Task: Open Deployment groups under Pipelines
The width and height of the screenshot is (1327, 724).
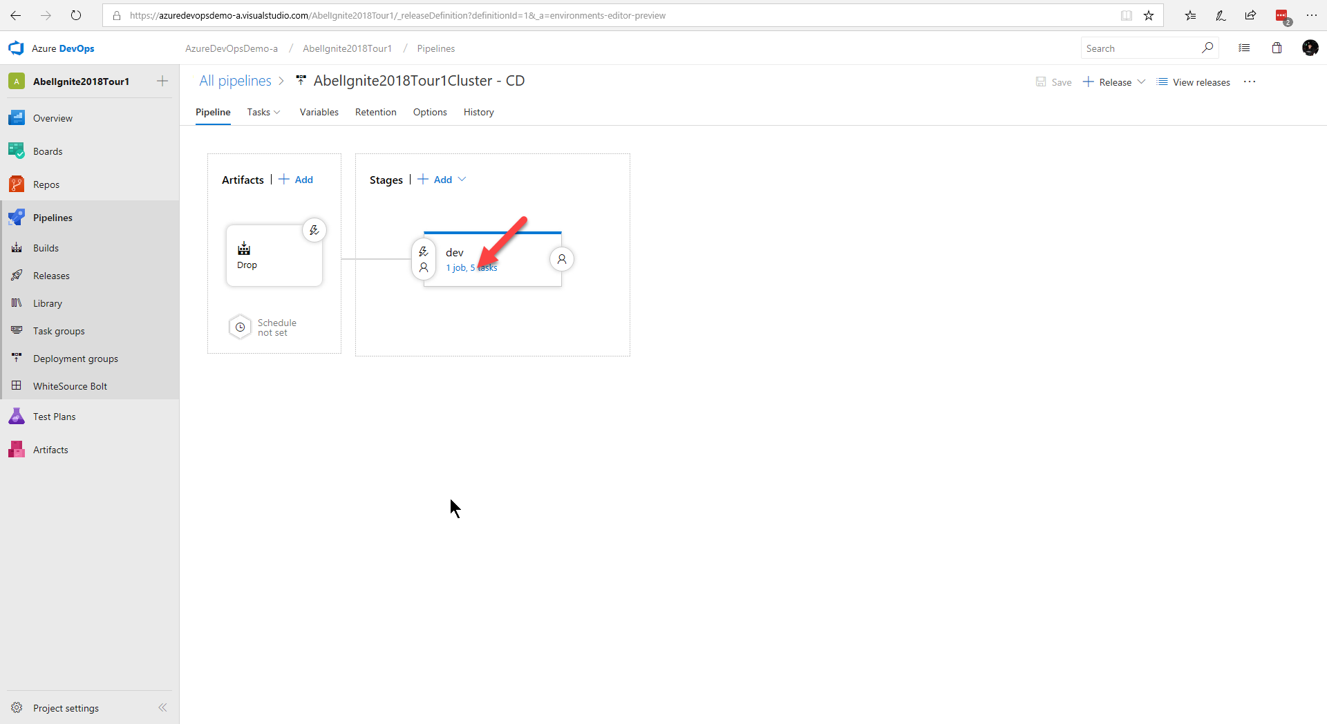Action: point(75,359)
